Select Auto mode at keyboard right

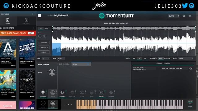tap(190, 101)
